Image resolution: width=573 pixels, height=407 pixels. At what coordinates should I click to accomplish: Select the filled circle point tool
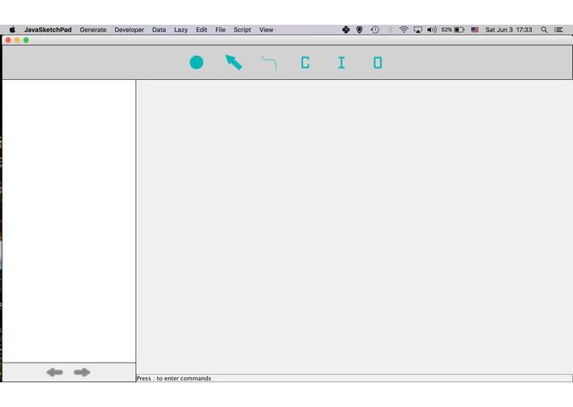point(196,63)
